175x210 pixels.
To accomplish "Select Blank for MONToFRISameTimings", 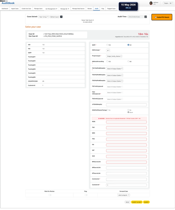I will (128, 112).
